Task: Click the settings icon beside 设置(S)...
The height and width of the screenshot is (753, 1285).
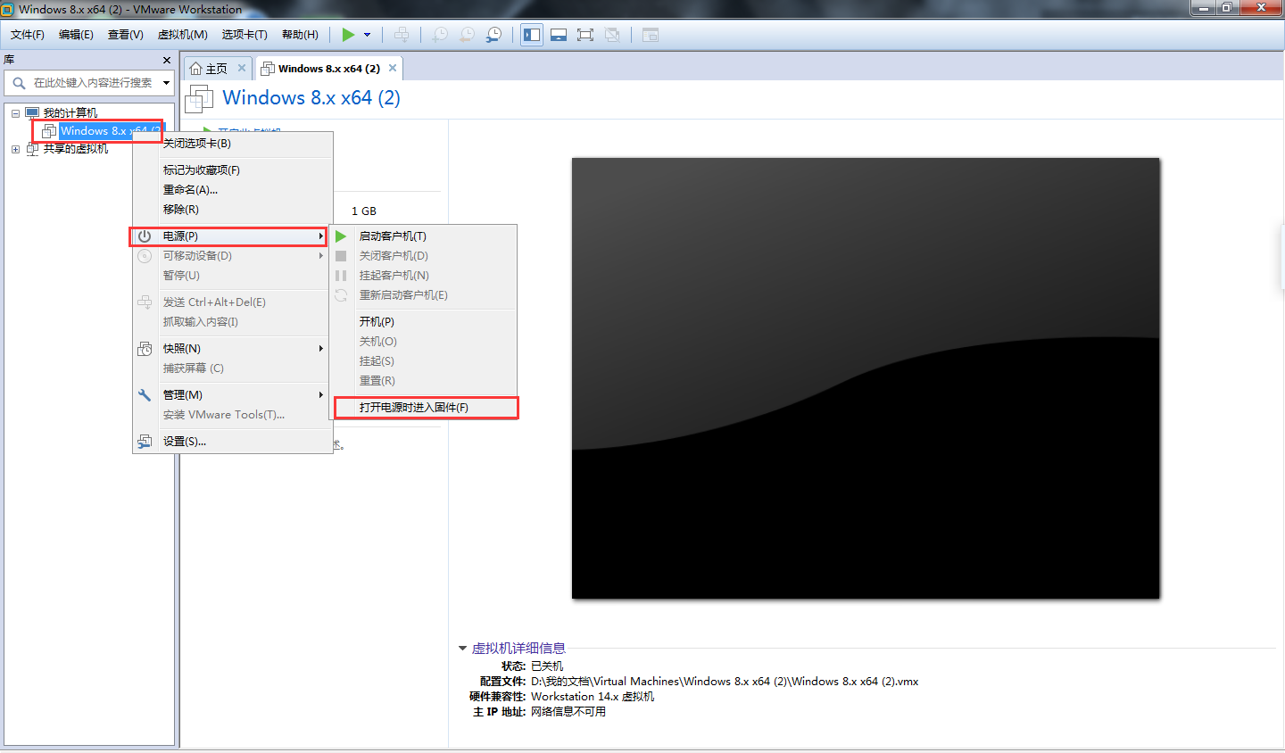Action: pyautogui.click(x=145, y=442)
